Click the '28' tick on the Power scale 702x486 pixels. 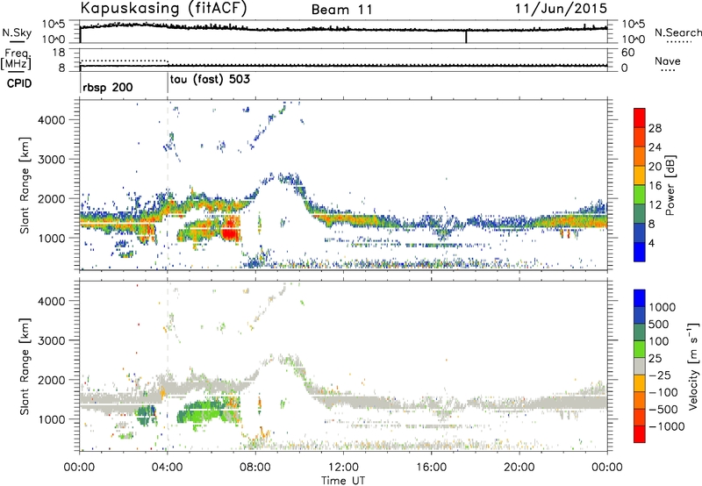(655, 128)
